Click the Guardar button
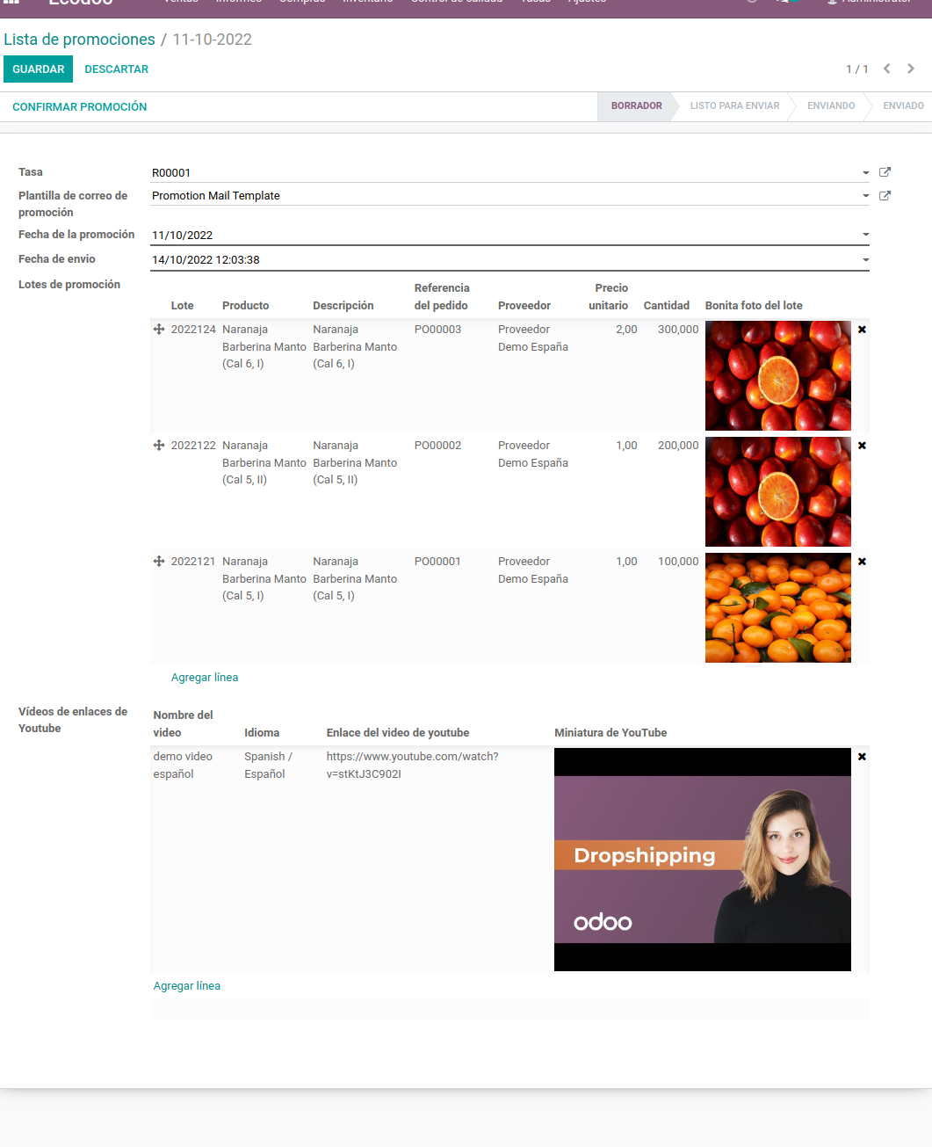Image resolution: width=932 pixels, height=1147 pixels. tap(38, 69)
